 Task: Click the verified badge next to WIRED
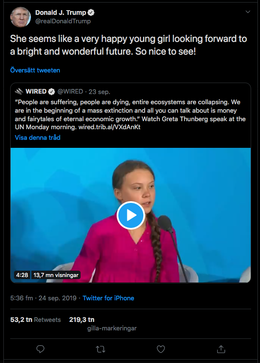coord(52,91)
